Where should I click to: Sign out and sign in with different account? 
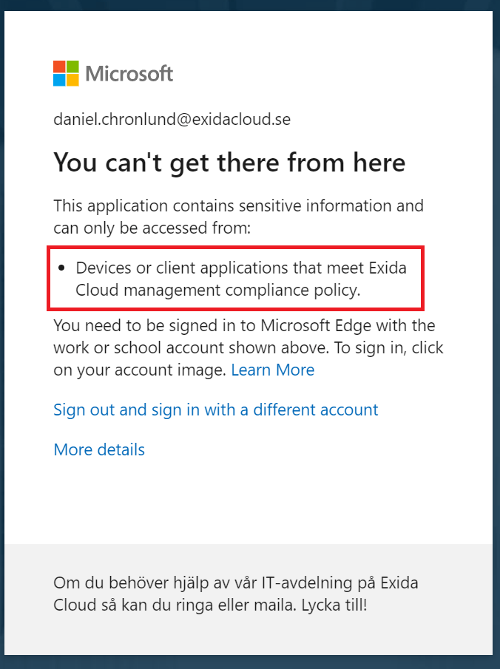pyautogui.click(x=216, y=410)
